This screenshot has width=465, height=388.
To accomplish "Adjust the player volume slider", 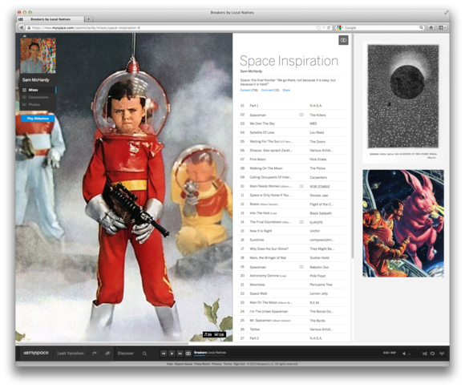I will coord(414,354).
